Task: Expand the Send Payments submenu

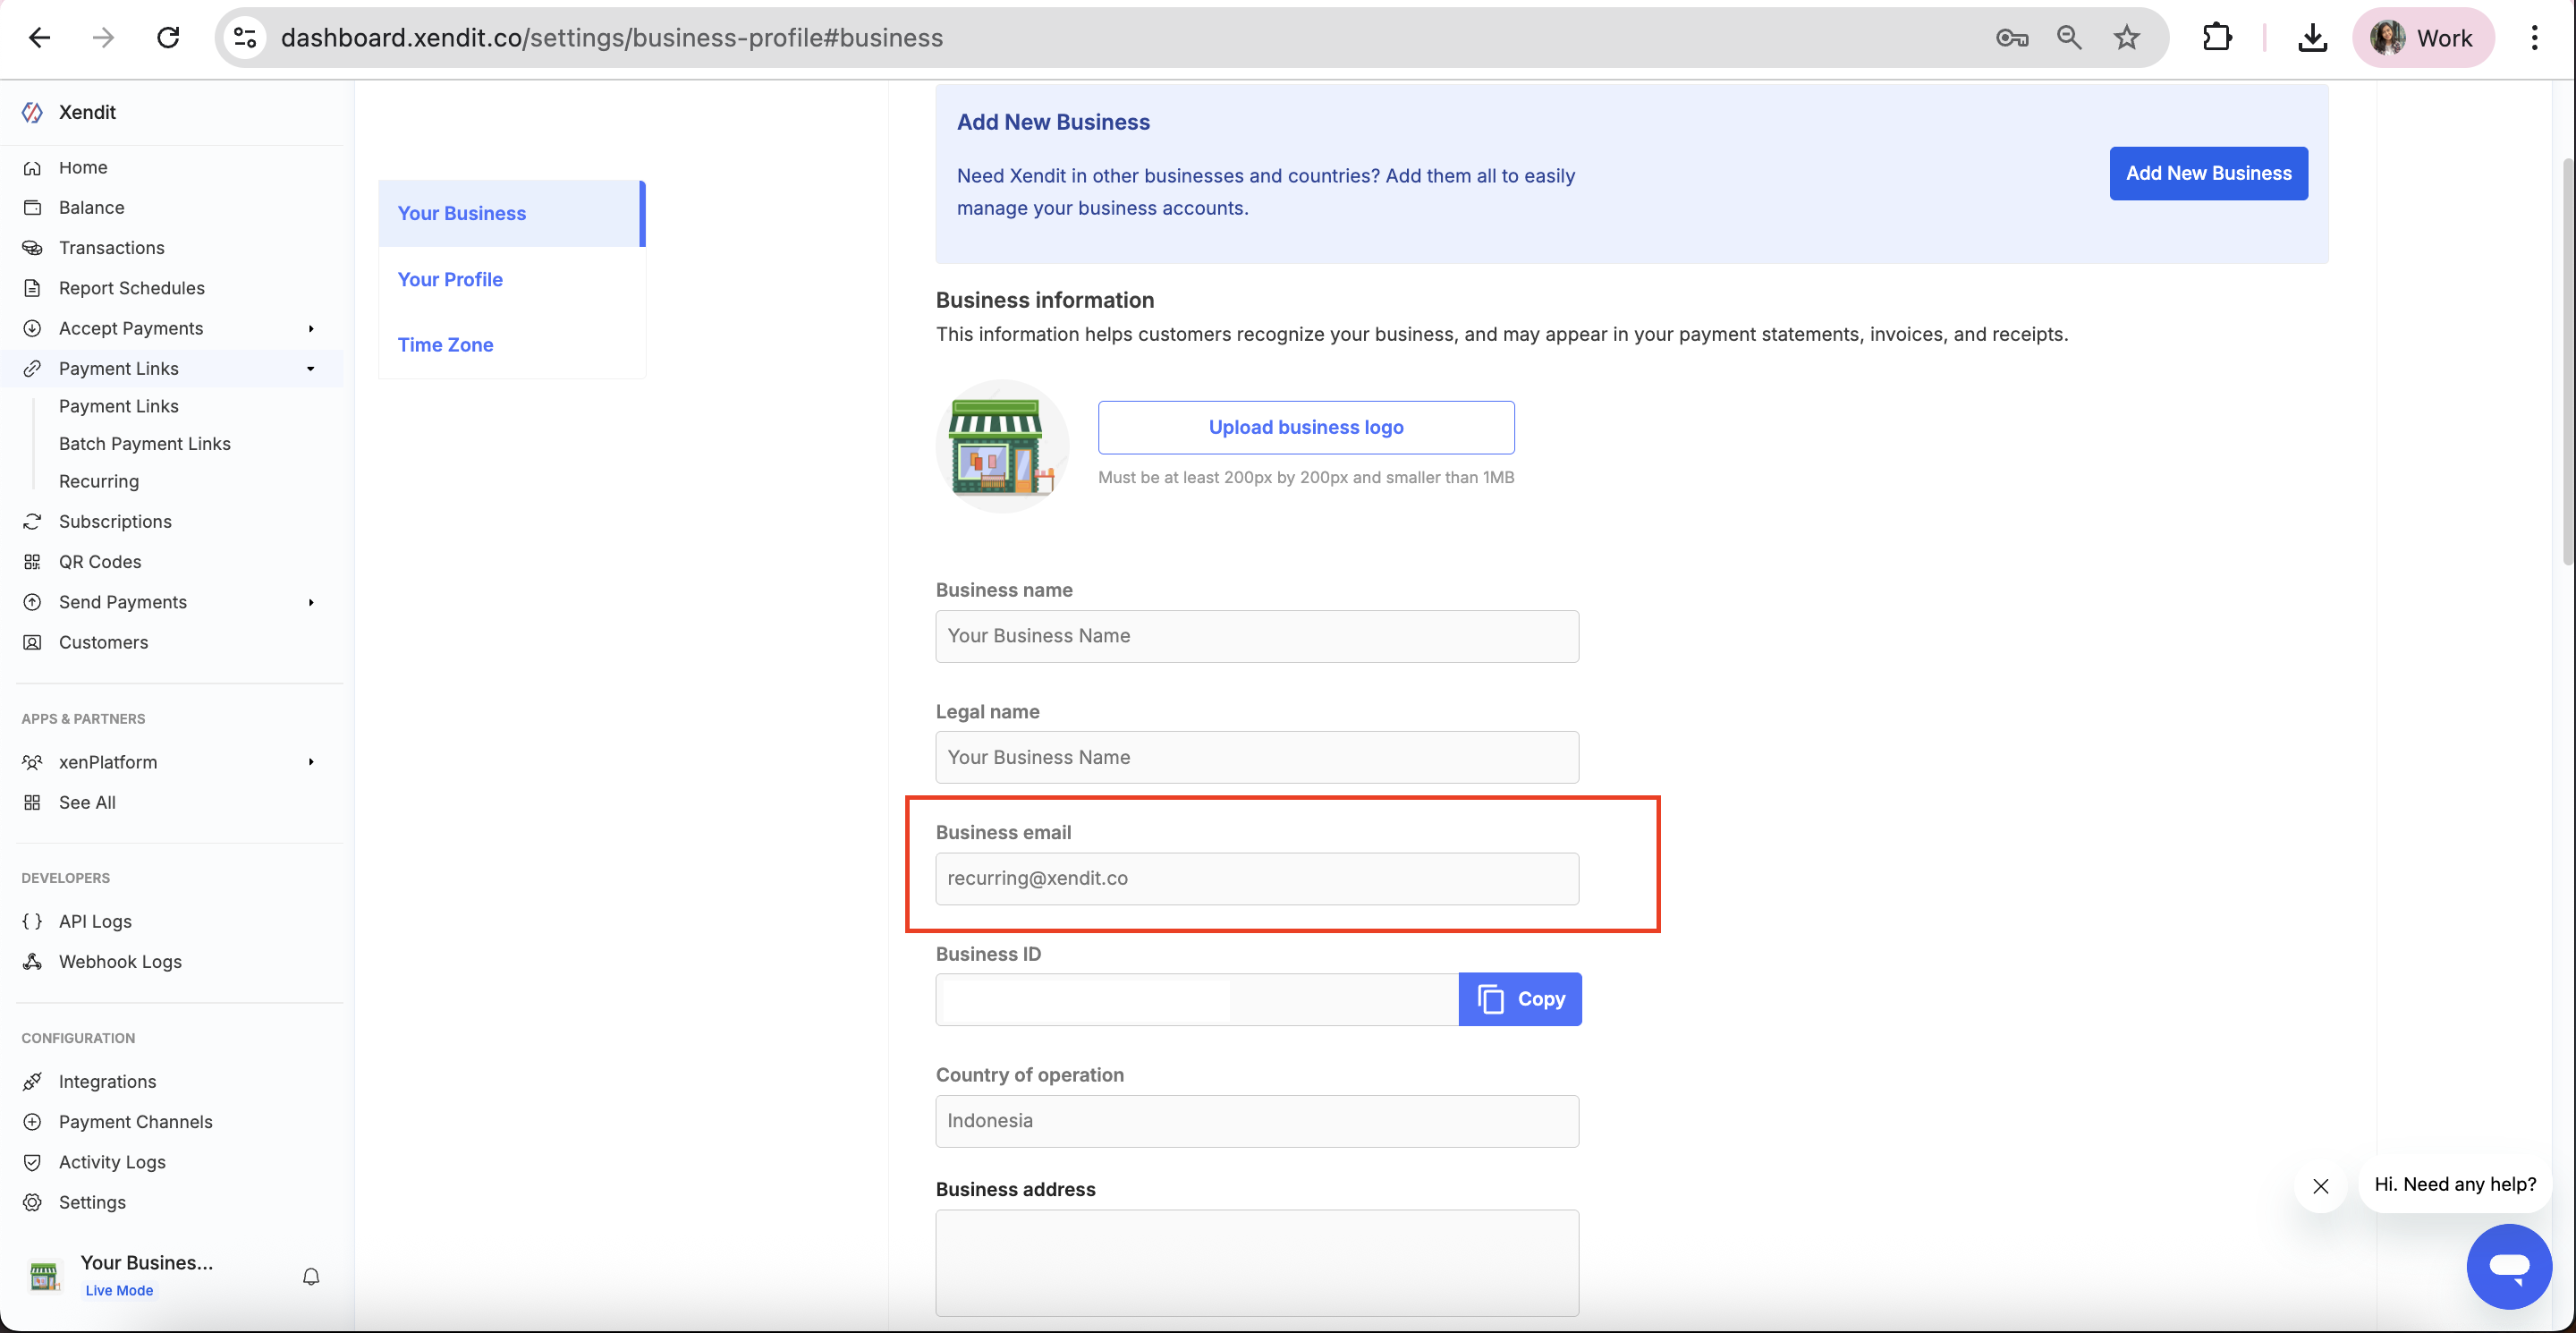Action: point(311,602)
